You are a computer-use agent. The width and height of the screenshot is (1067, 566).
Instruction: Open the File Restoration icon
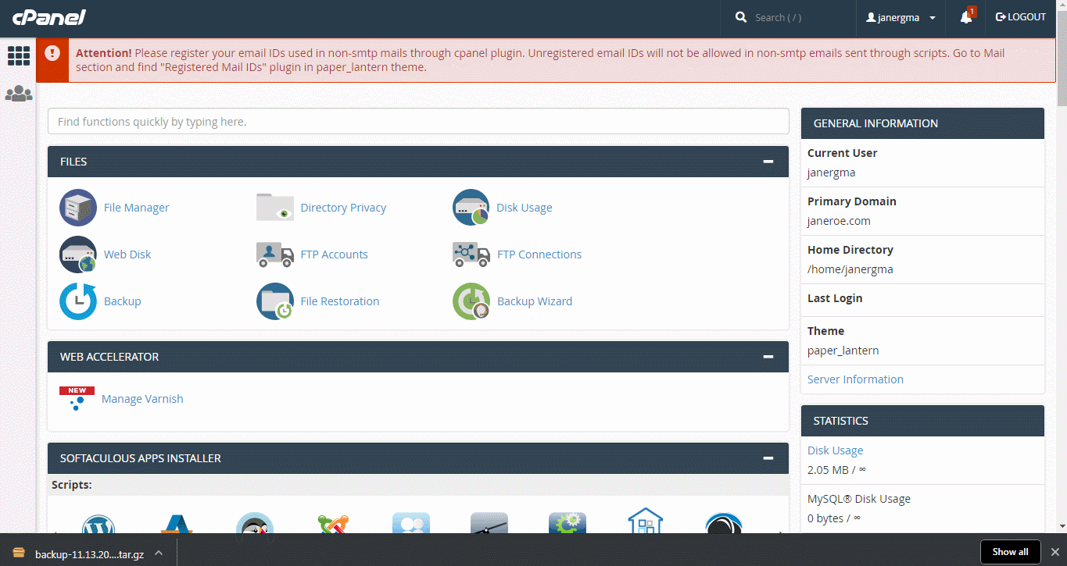coord(275,301)
